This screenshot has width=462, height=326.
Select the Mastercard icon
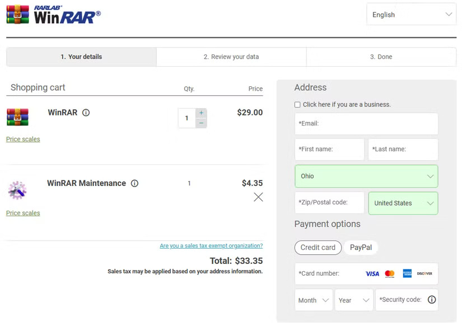tap(390, 273)
